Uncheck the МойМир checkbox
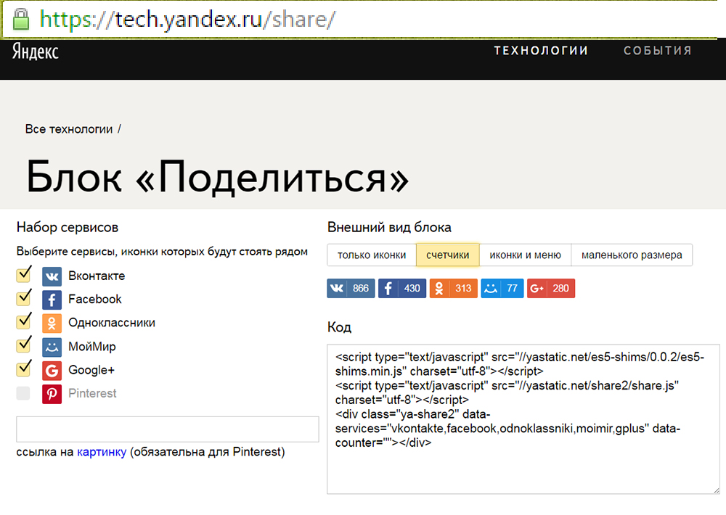This screenshot has height=515, width=726. [x=24, y=345]
